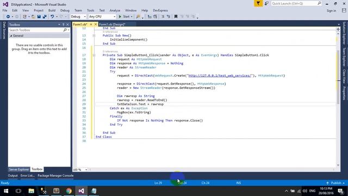The height and width of the screenshot is (196, 348).
Task: Undo the last edit with Undo icon
Action: [52, 17]
